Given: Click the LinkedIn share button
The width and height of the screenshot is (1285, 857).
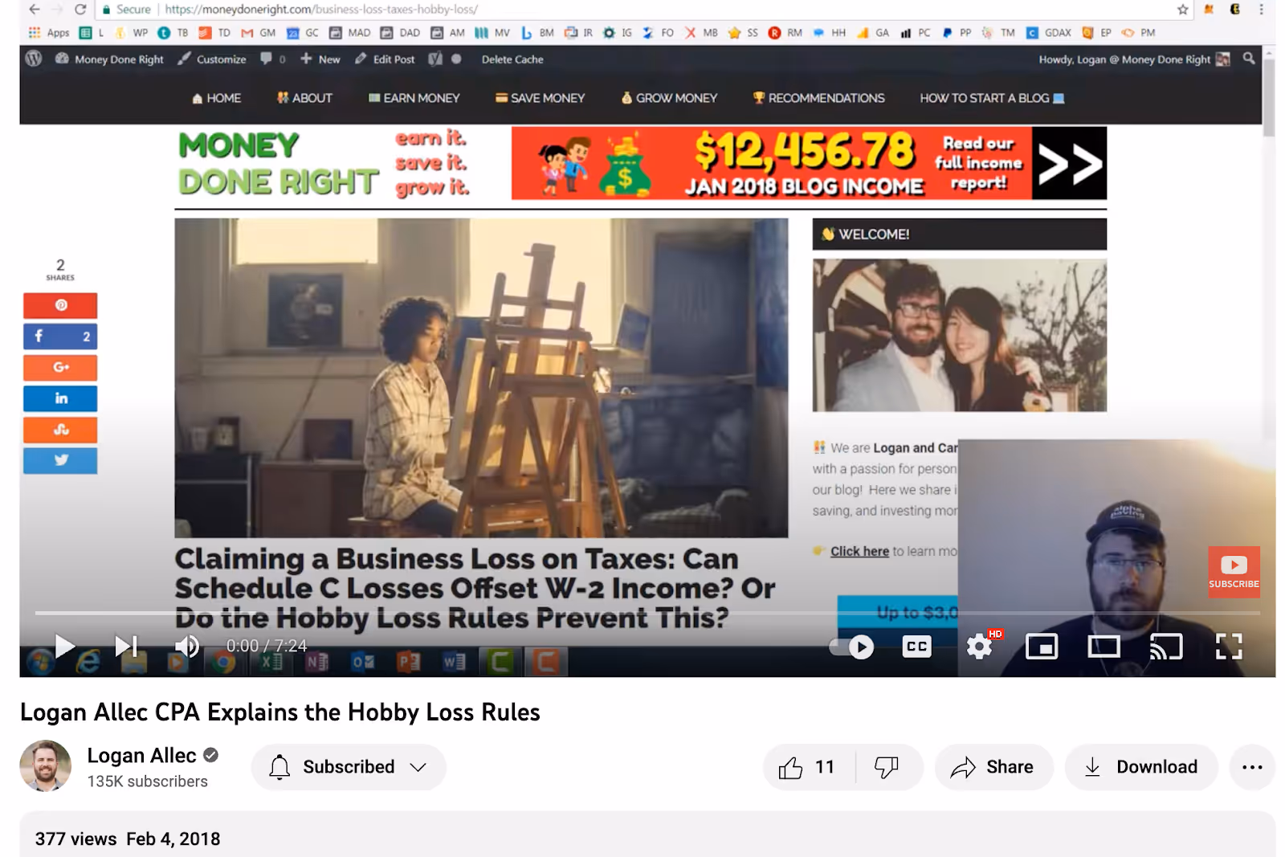Looking at the screenshot, I should tap(60, 398).
